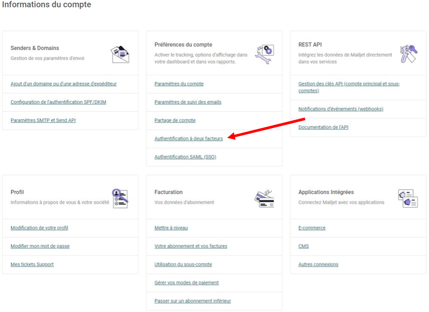Open Paramètres SMTP et Send API
Screen dimensions: 429x312
tap(43, 120)
